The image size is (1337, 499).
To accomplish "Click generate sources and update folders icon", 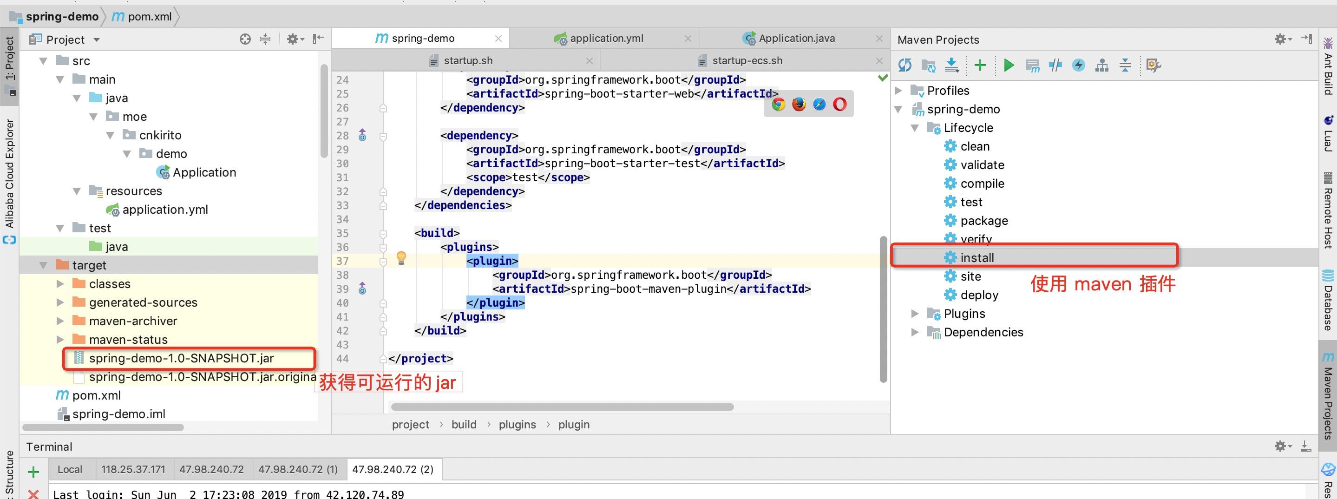I will tap(928, 66).
